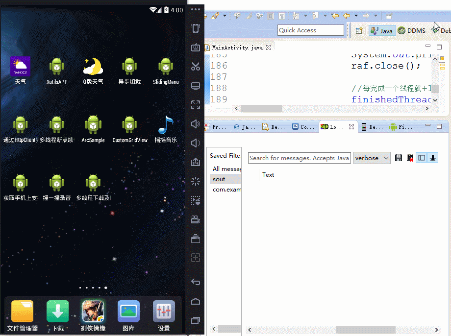Clear the LogCat log
This screenshot has height=336, width=451.
410,158
